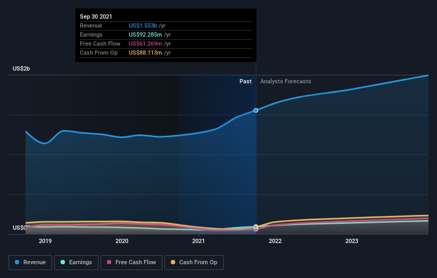
Task: Click the Free Cash Flow label in tooltip
Action: coord(100,44)
